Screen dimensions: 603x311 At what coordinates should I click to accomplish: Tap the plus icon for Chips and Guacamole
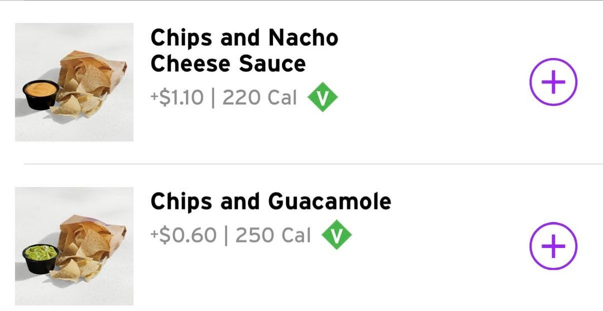coord(553,247)
